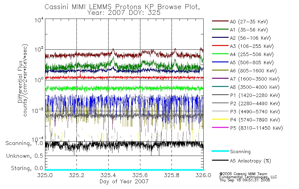The image size is (299, 189).
Task: Click the A7 (1600-3500 KeV) legend label
Action: coord(255,79)
